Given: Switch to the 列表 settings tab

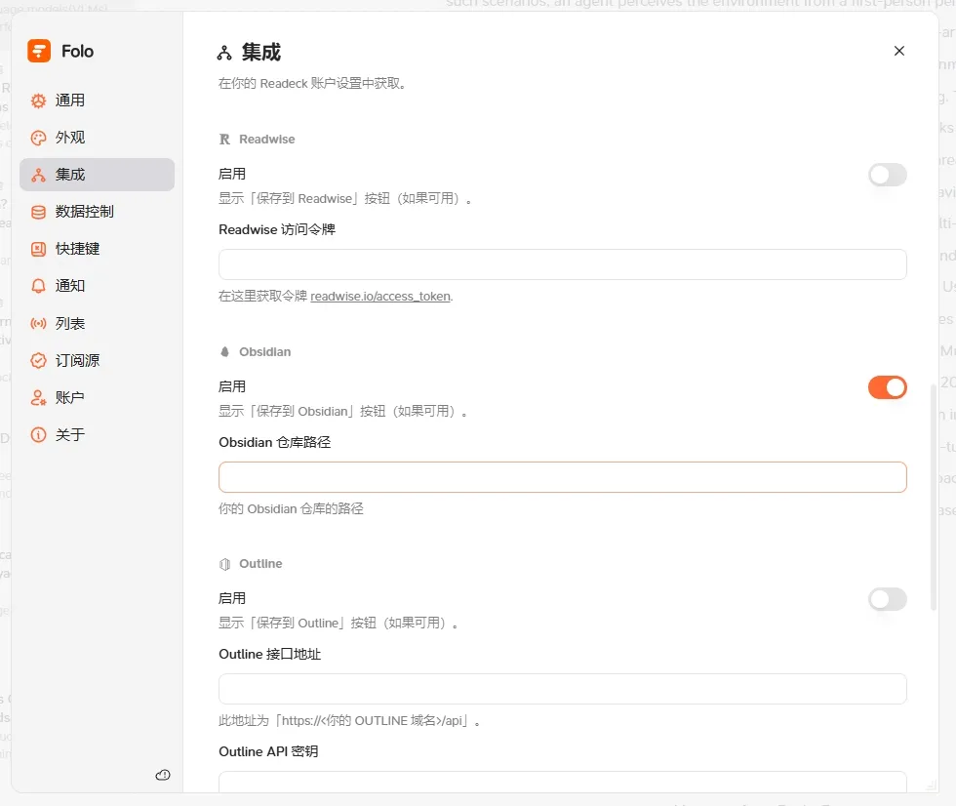Looking at the screenshot, I should click(x=97, y=324).
